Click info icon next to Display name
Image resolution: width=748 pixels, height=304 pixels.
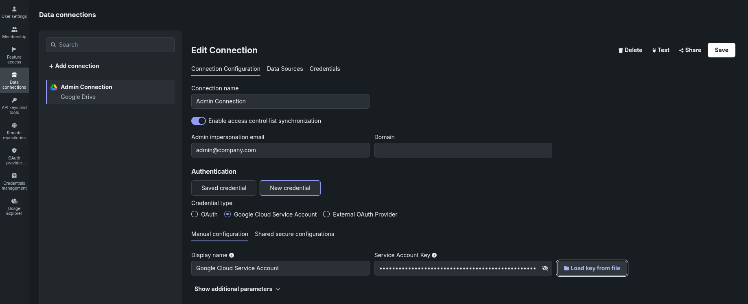(232, 255)
